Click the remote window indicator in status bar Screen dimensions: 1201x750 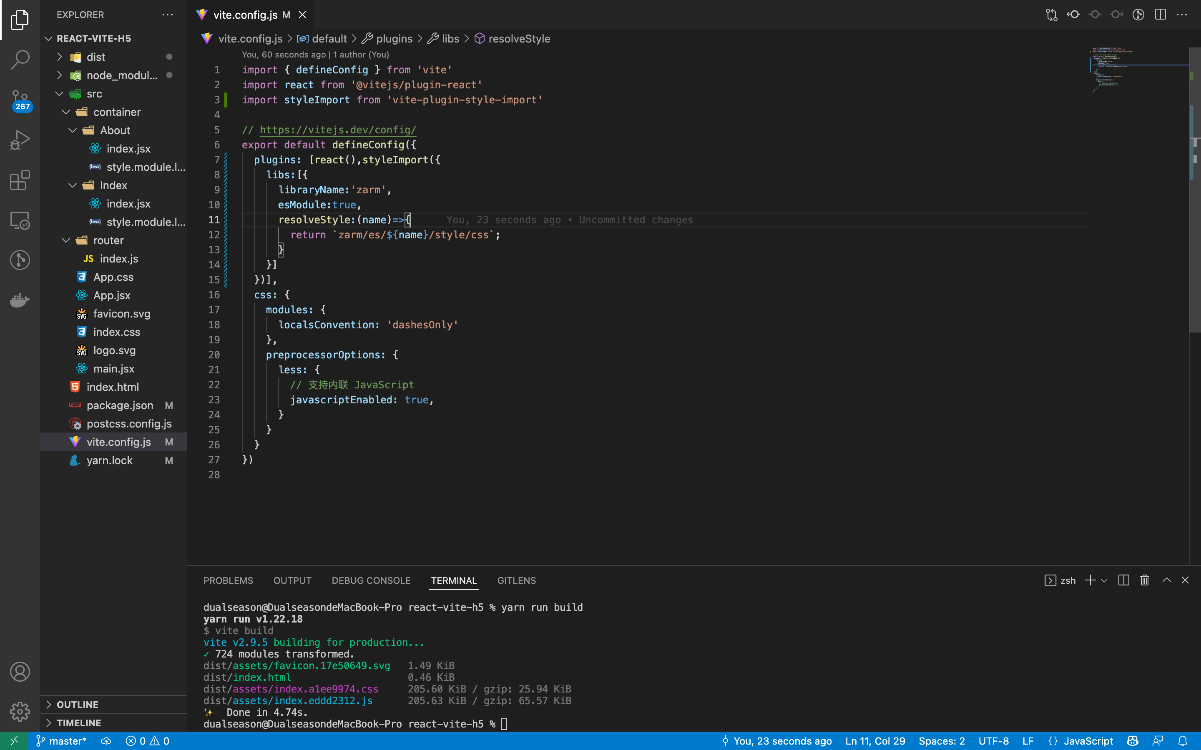(14, 741)
